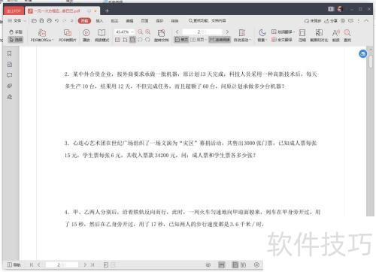The image size is (376, 272).
Task: Open the bookmarks sidebar panel
Action: coord(9,53)
